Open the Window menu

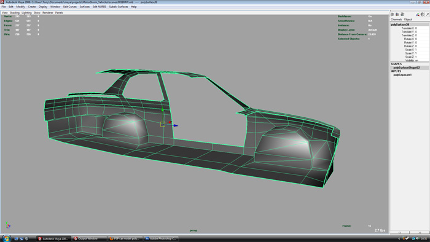[55, 7]
